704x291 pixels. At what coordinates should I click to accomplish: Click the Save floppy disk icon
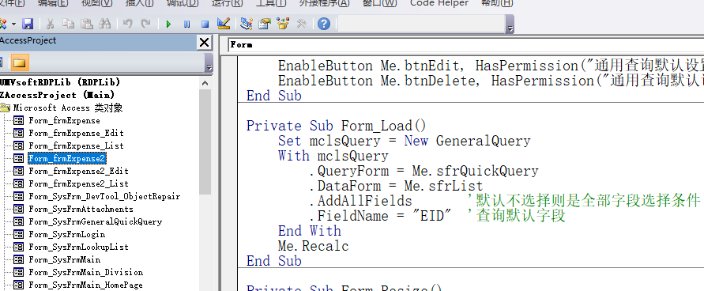coord(28,24)
